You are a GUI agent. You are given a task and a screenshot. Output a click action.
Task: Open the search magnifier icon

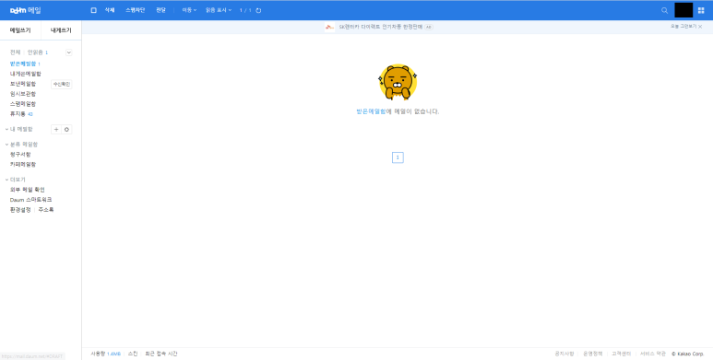click(664, 10)
